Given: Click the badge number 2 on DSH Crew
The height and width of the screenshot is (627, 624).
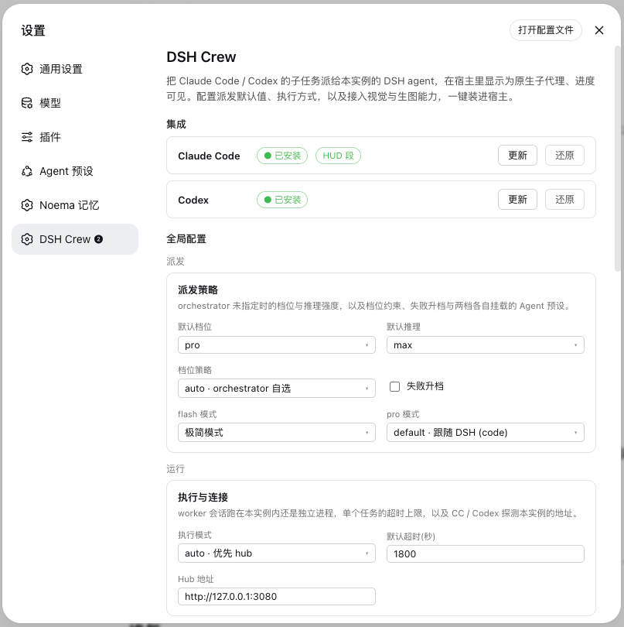Looking at the screenshot, I should tap(99, 239).
